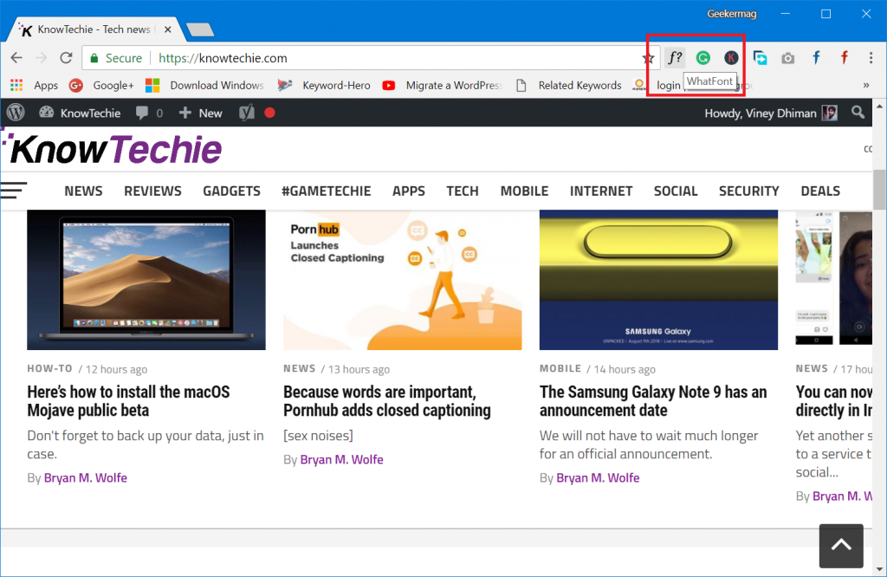The height and width of the screenshot is (577, 887).
Task: Click the back-to-top arrow button
Action: (x=841, y=545)
